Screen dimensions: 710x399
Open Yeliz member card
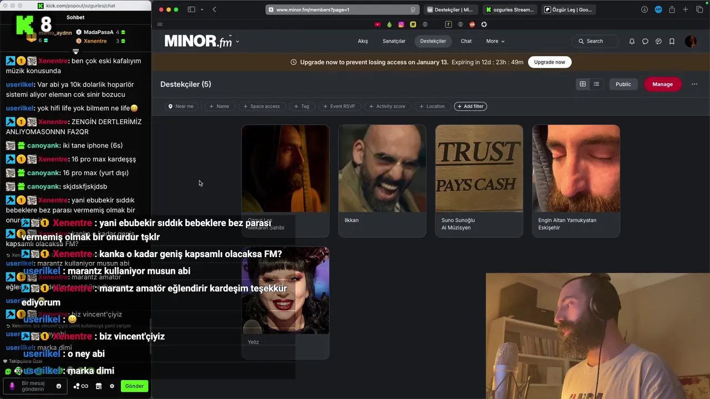(285, 303)
